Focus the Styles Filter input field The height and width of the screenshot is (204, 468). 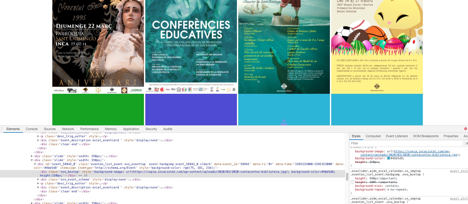406,143
